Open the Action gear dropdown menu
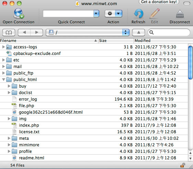 point(113,13)
